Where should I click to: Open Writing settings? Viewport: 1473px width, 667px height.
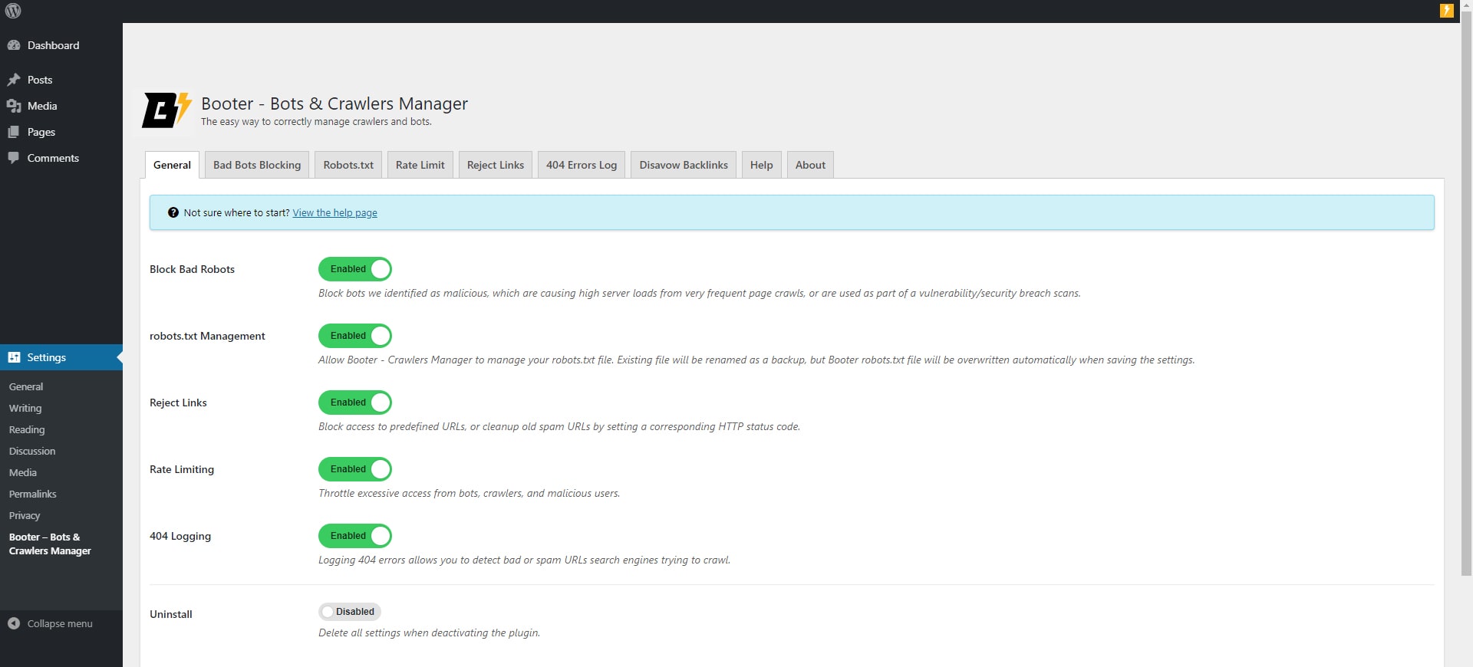click(25, 409)
